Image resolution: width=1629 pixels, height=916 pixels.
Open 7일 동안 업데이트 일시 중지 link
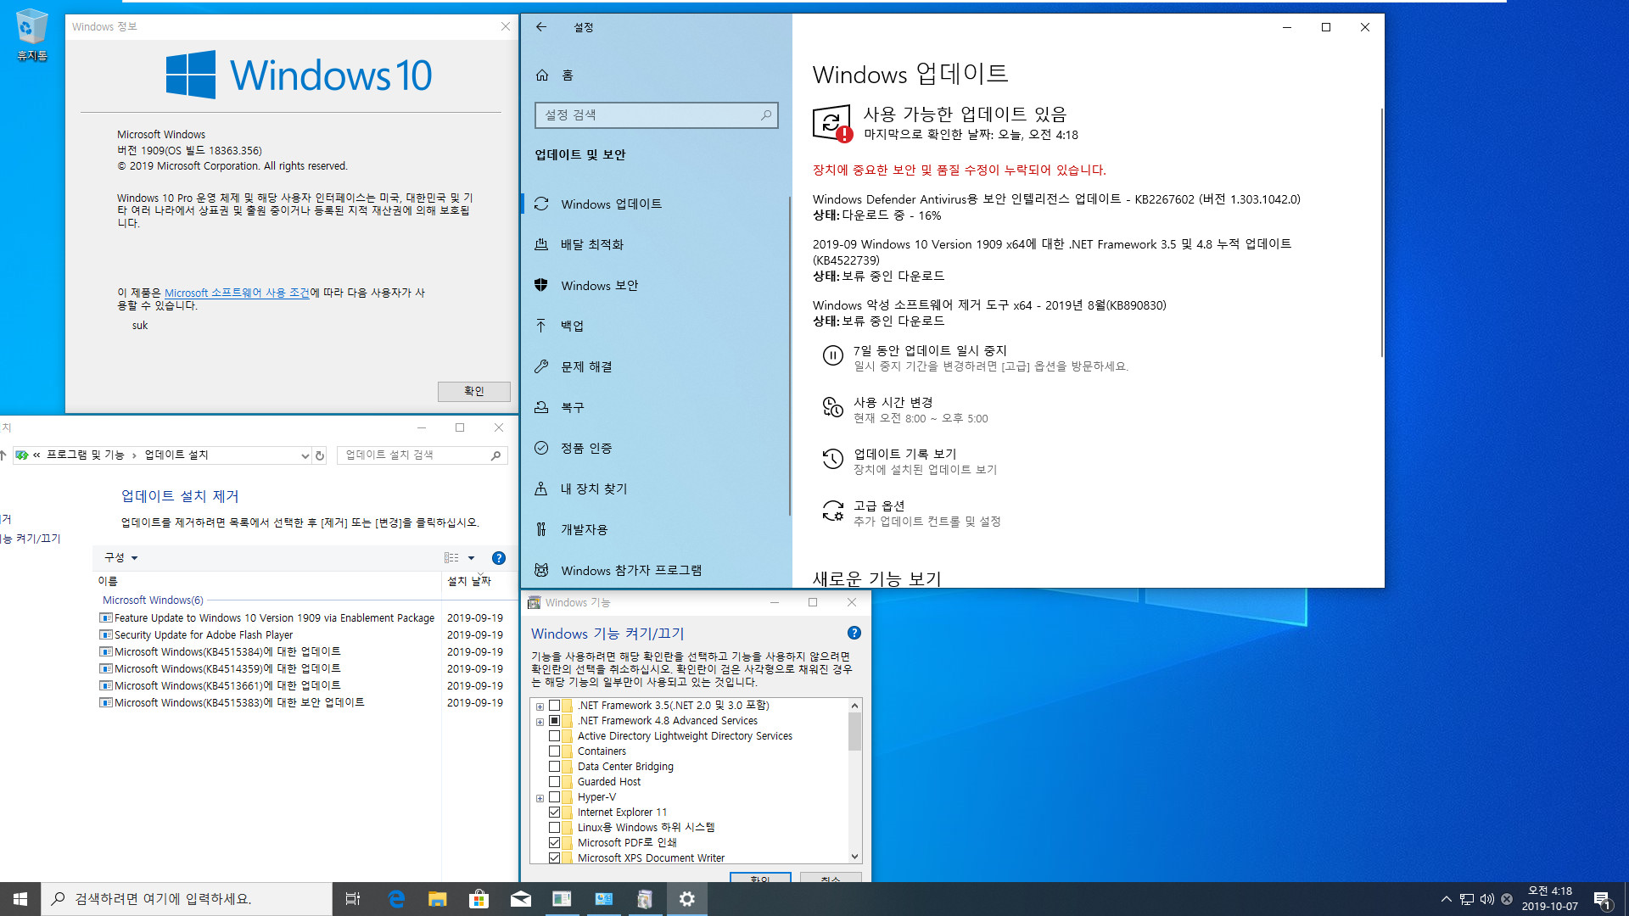(x=930, y=350)
